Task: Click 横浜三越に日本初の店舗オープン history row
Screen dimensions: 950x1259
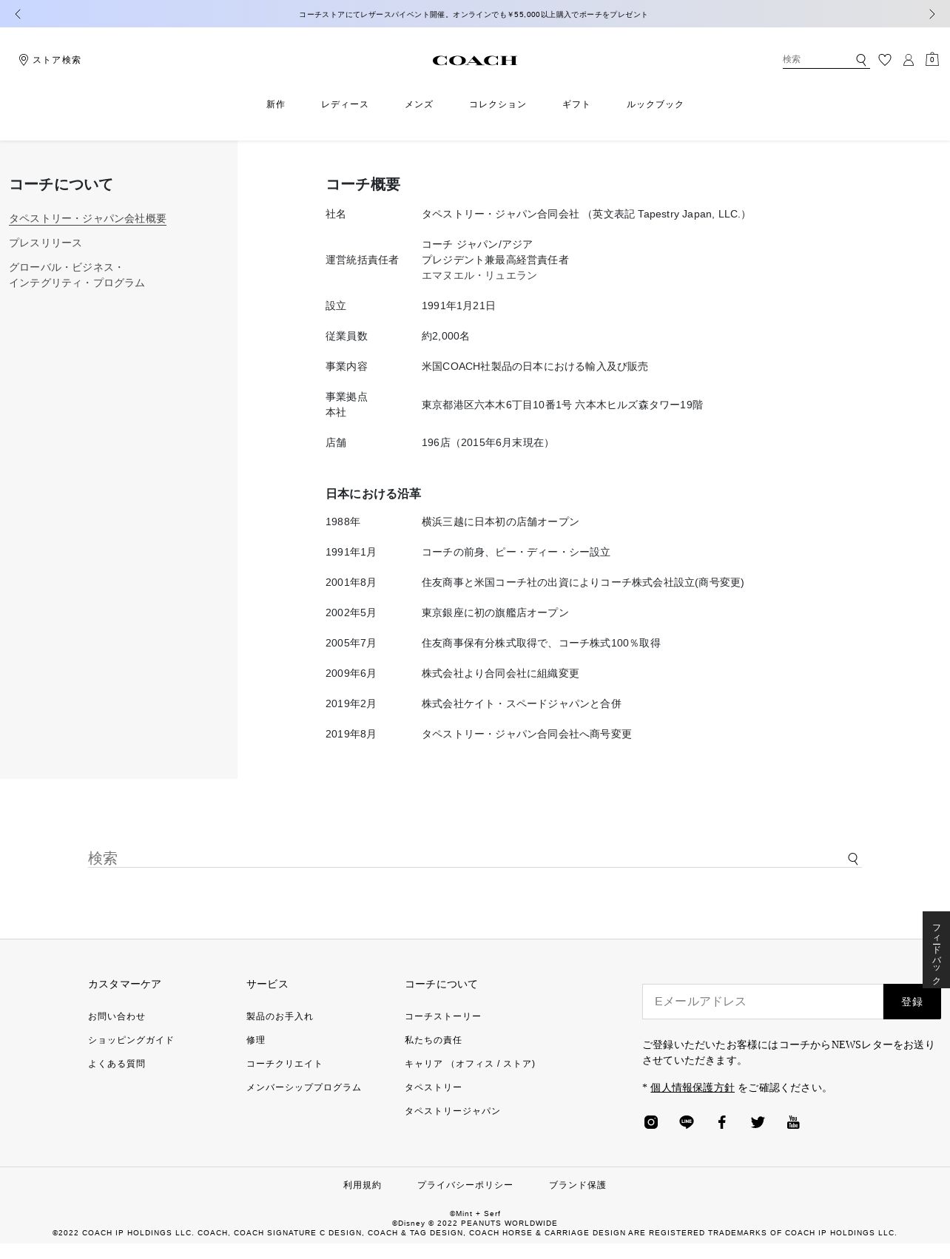Action: pos(501,522)
